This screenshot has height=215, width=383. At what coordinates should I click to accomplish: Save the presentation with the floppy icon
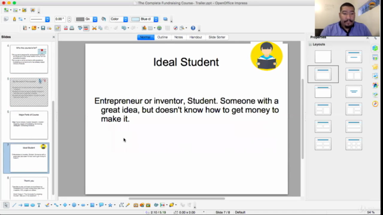43,28
